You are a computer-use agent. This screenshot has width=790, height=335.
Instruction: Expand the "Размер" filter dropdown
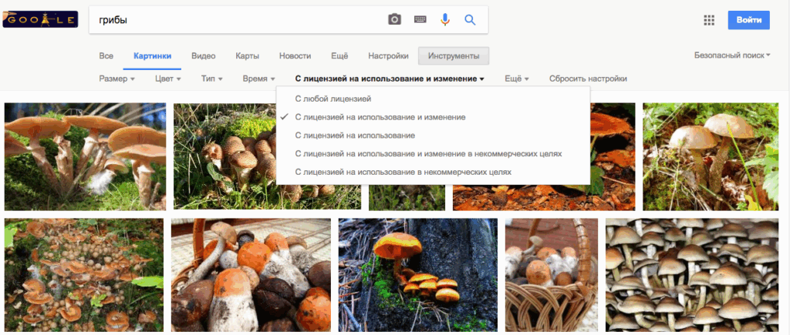point(117,79)
